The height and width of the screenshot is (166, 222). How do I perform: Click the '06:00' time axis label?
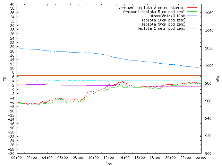[62, 158]
